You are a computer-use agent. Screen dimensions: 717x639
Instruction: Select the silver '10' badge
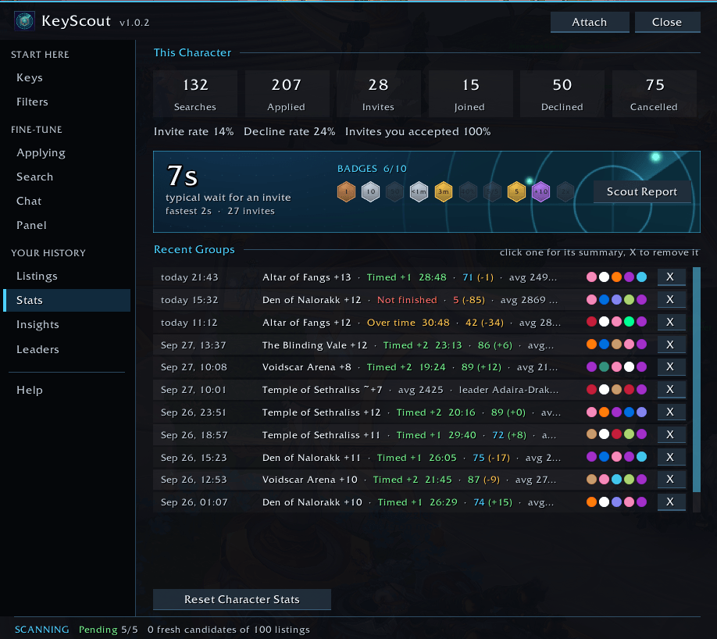pos(370,191)
